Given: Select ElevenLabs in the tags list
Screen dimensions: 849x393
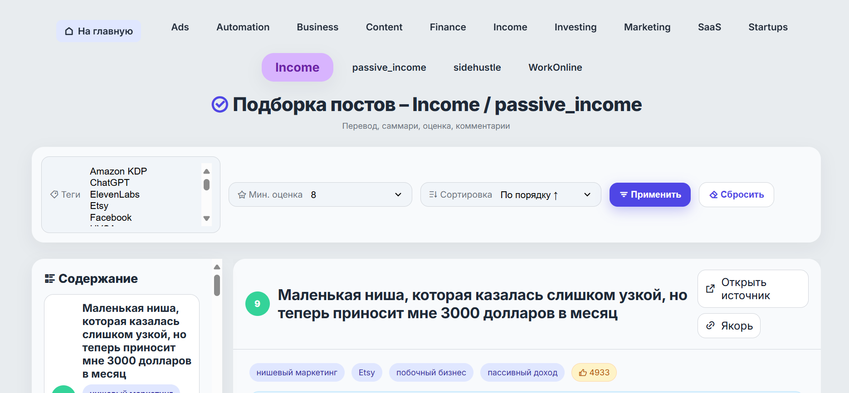Looking at the screenshot, I should pyautogui.click(x=115, y=194).
